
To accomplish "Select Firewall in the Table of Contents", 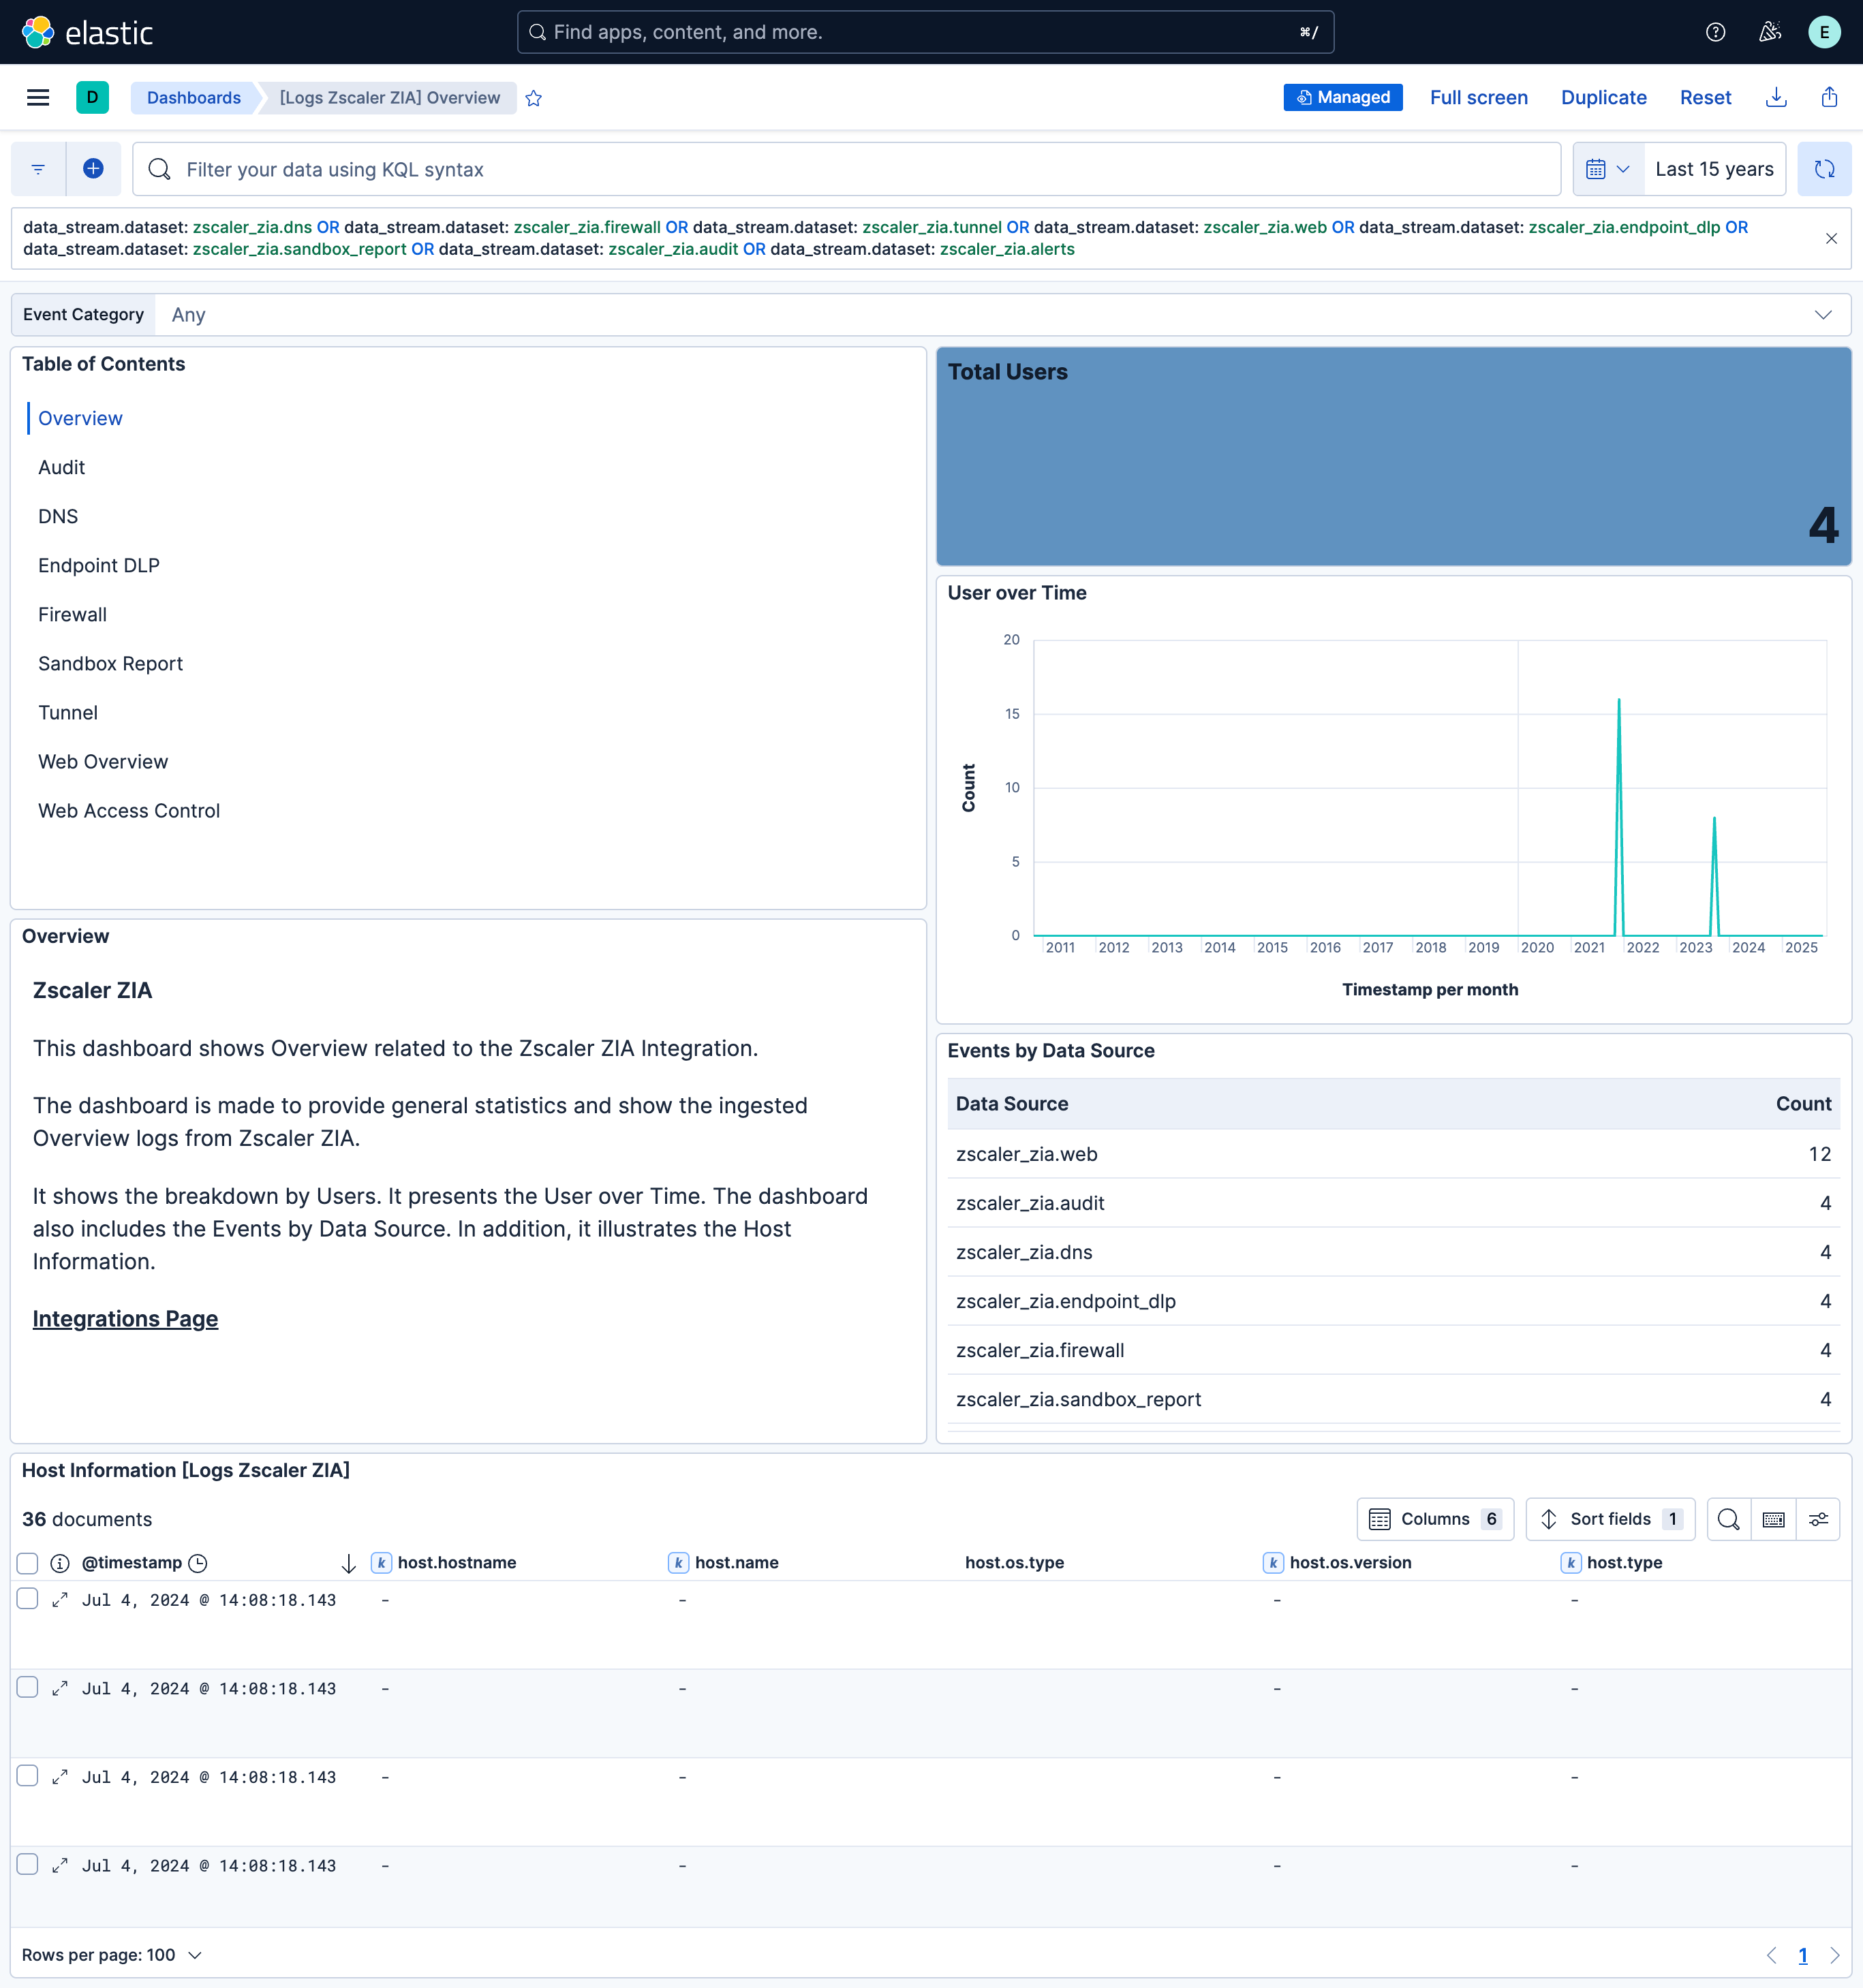I will click(72, 614).
